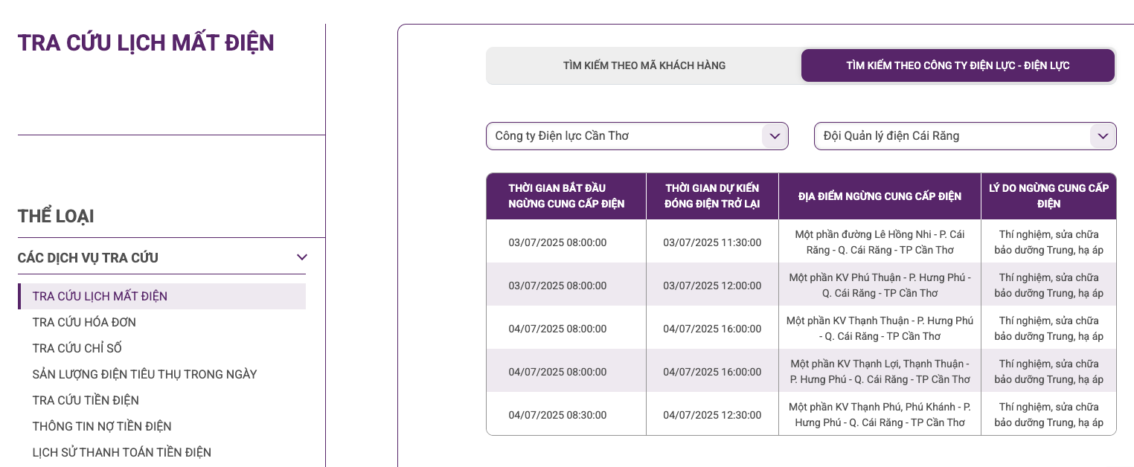The width and height of the screenshot is (1134, 467).
Task: Open THÔNG TIN NỢ TIỀN ĐIỆN link
Action: pos(102,426)
